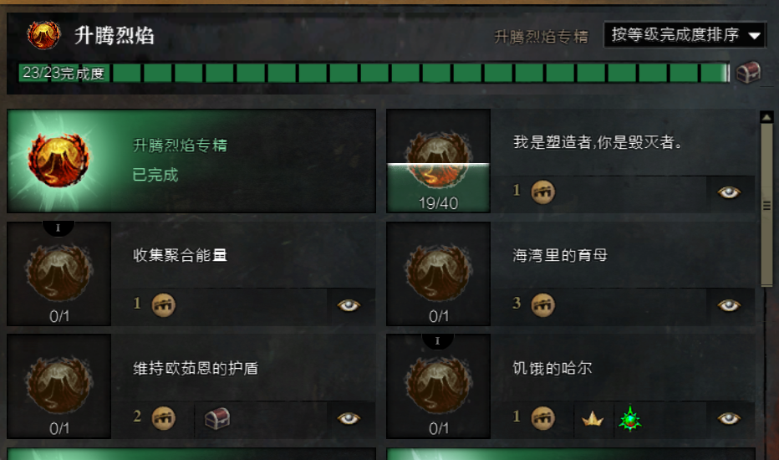The height and width of the screenshot is (460, 779).
Task: Toggle the eye watch icon for 维持欧茹恩的护盾
Action: [x=349, y=418]
